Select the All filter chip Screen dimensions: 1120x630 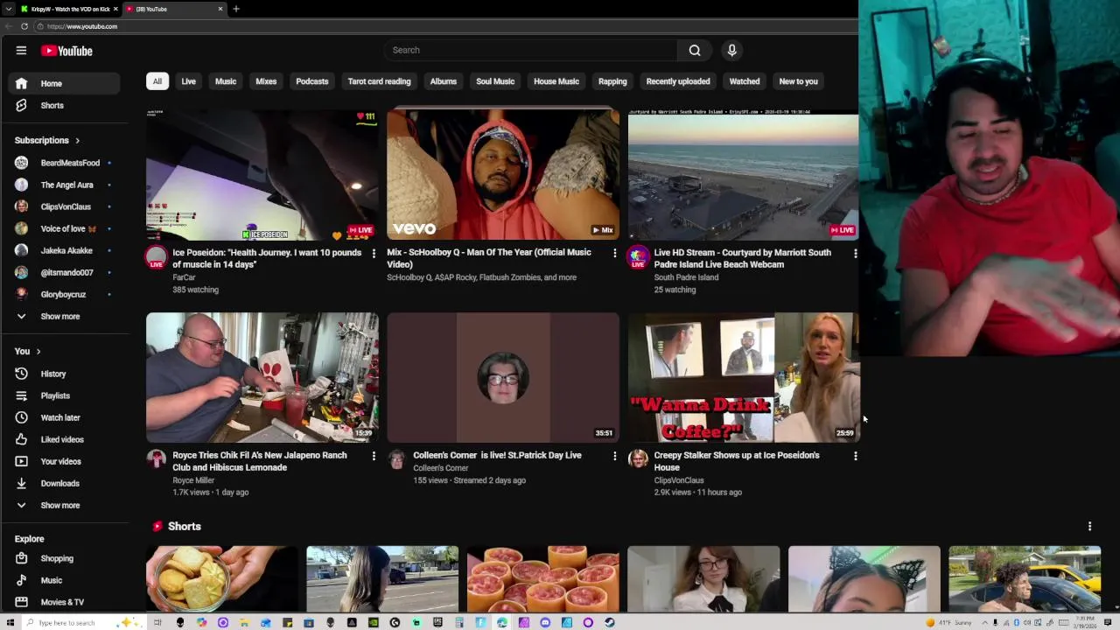point(157,81)
